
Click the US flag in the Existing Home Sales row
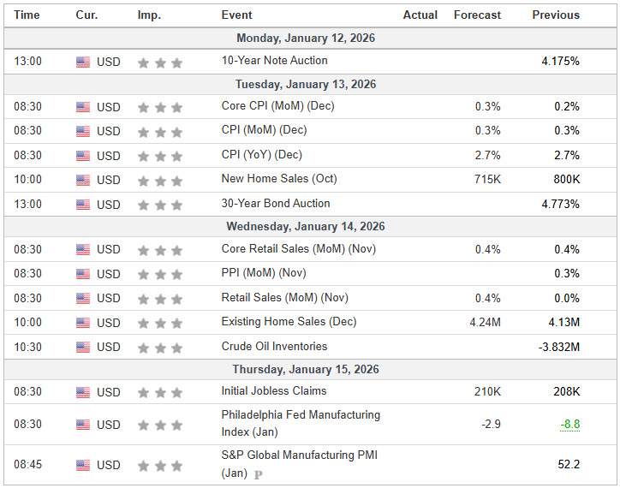tap(83, 323)
